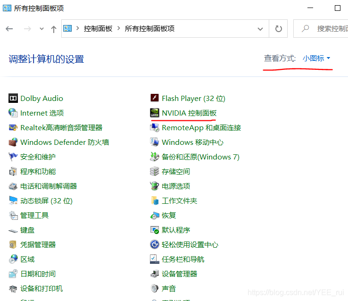This screenshot has height=301, width=348.
Task: Open the 管理工具 link text
Action: point(34,215)
